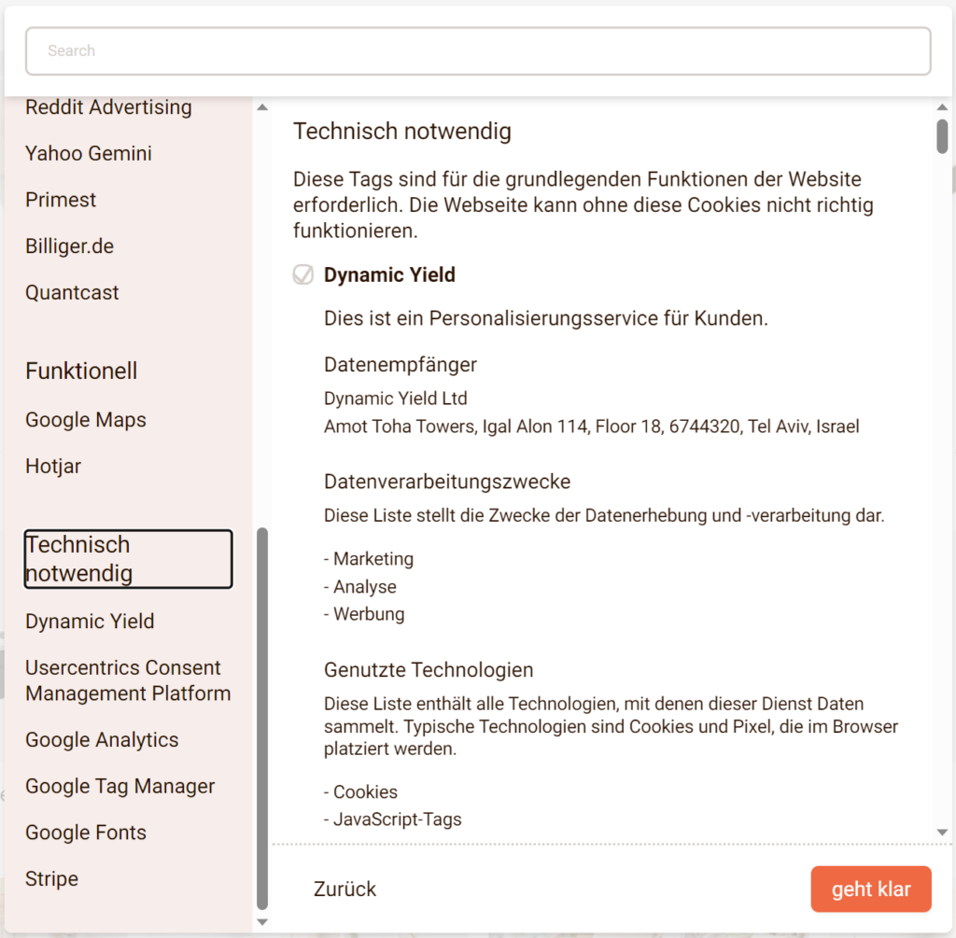Click 'Dies ist ein Personalisierungsservice für Kunden.' text
The image size is (956, 938).
point(545,318)
